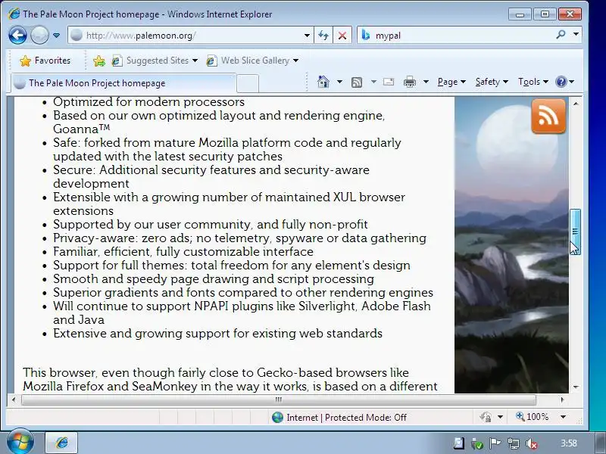Viewport: 606px width, 454px height.
Task: Click horizontal scroll left arrow
Action: pos(14,400)
